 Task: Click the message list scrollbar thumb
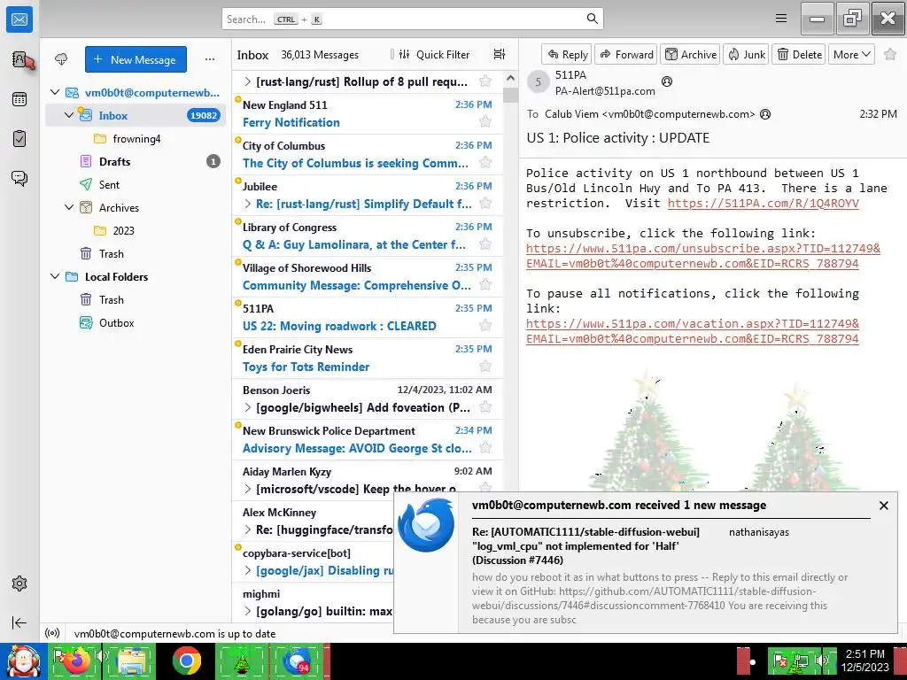click(x=510, y=95)
